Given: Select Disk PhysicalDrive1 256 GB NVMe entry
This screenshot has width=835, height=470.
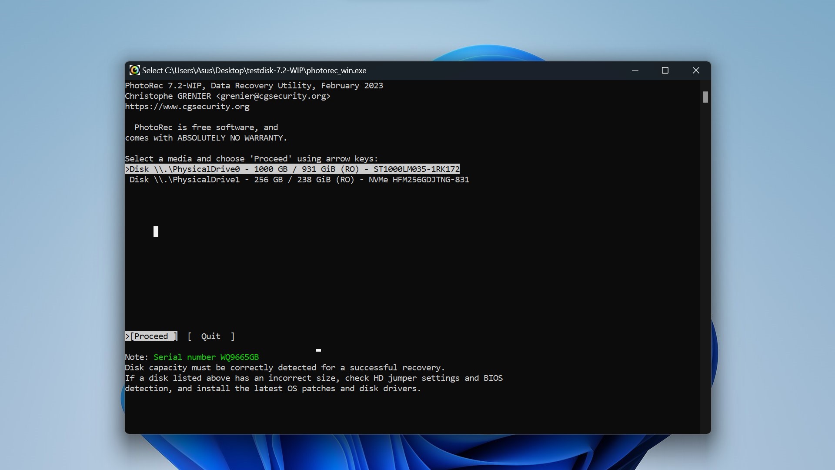Looking at the screenshot, I should point(299,180).
